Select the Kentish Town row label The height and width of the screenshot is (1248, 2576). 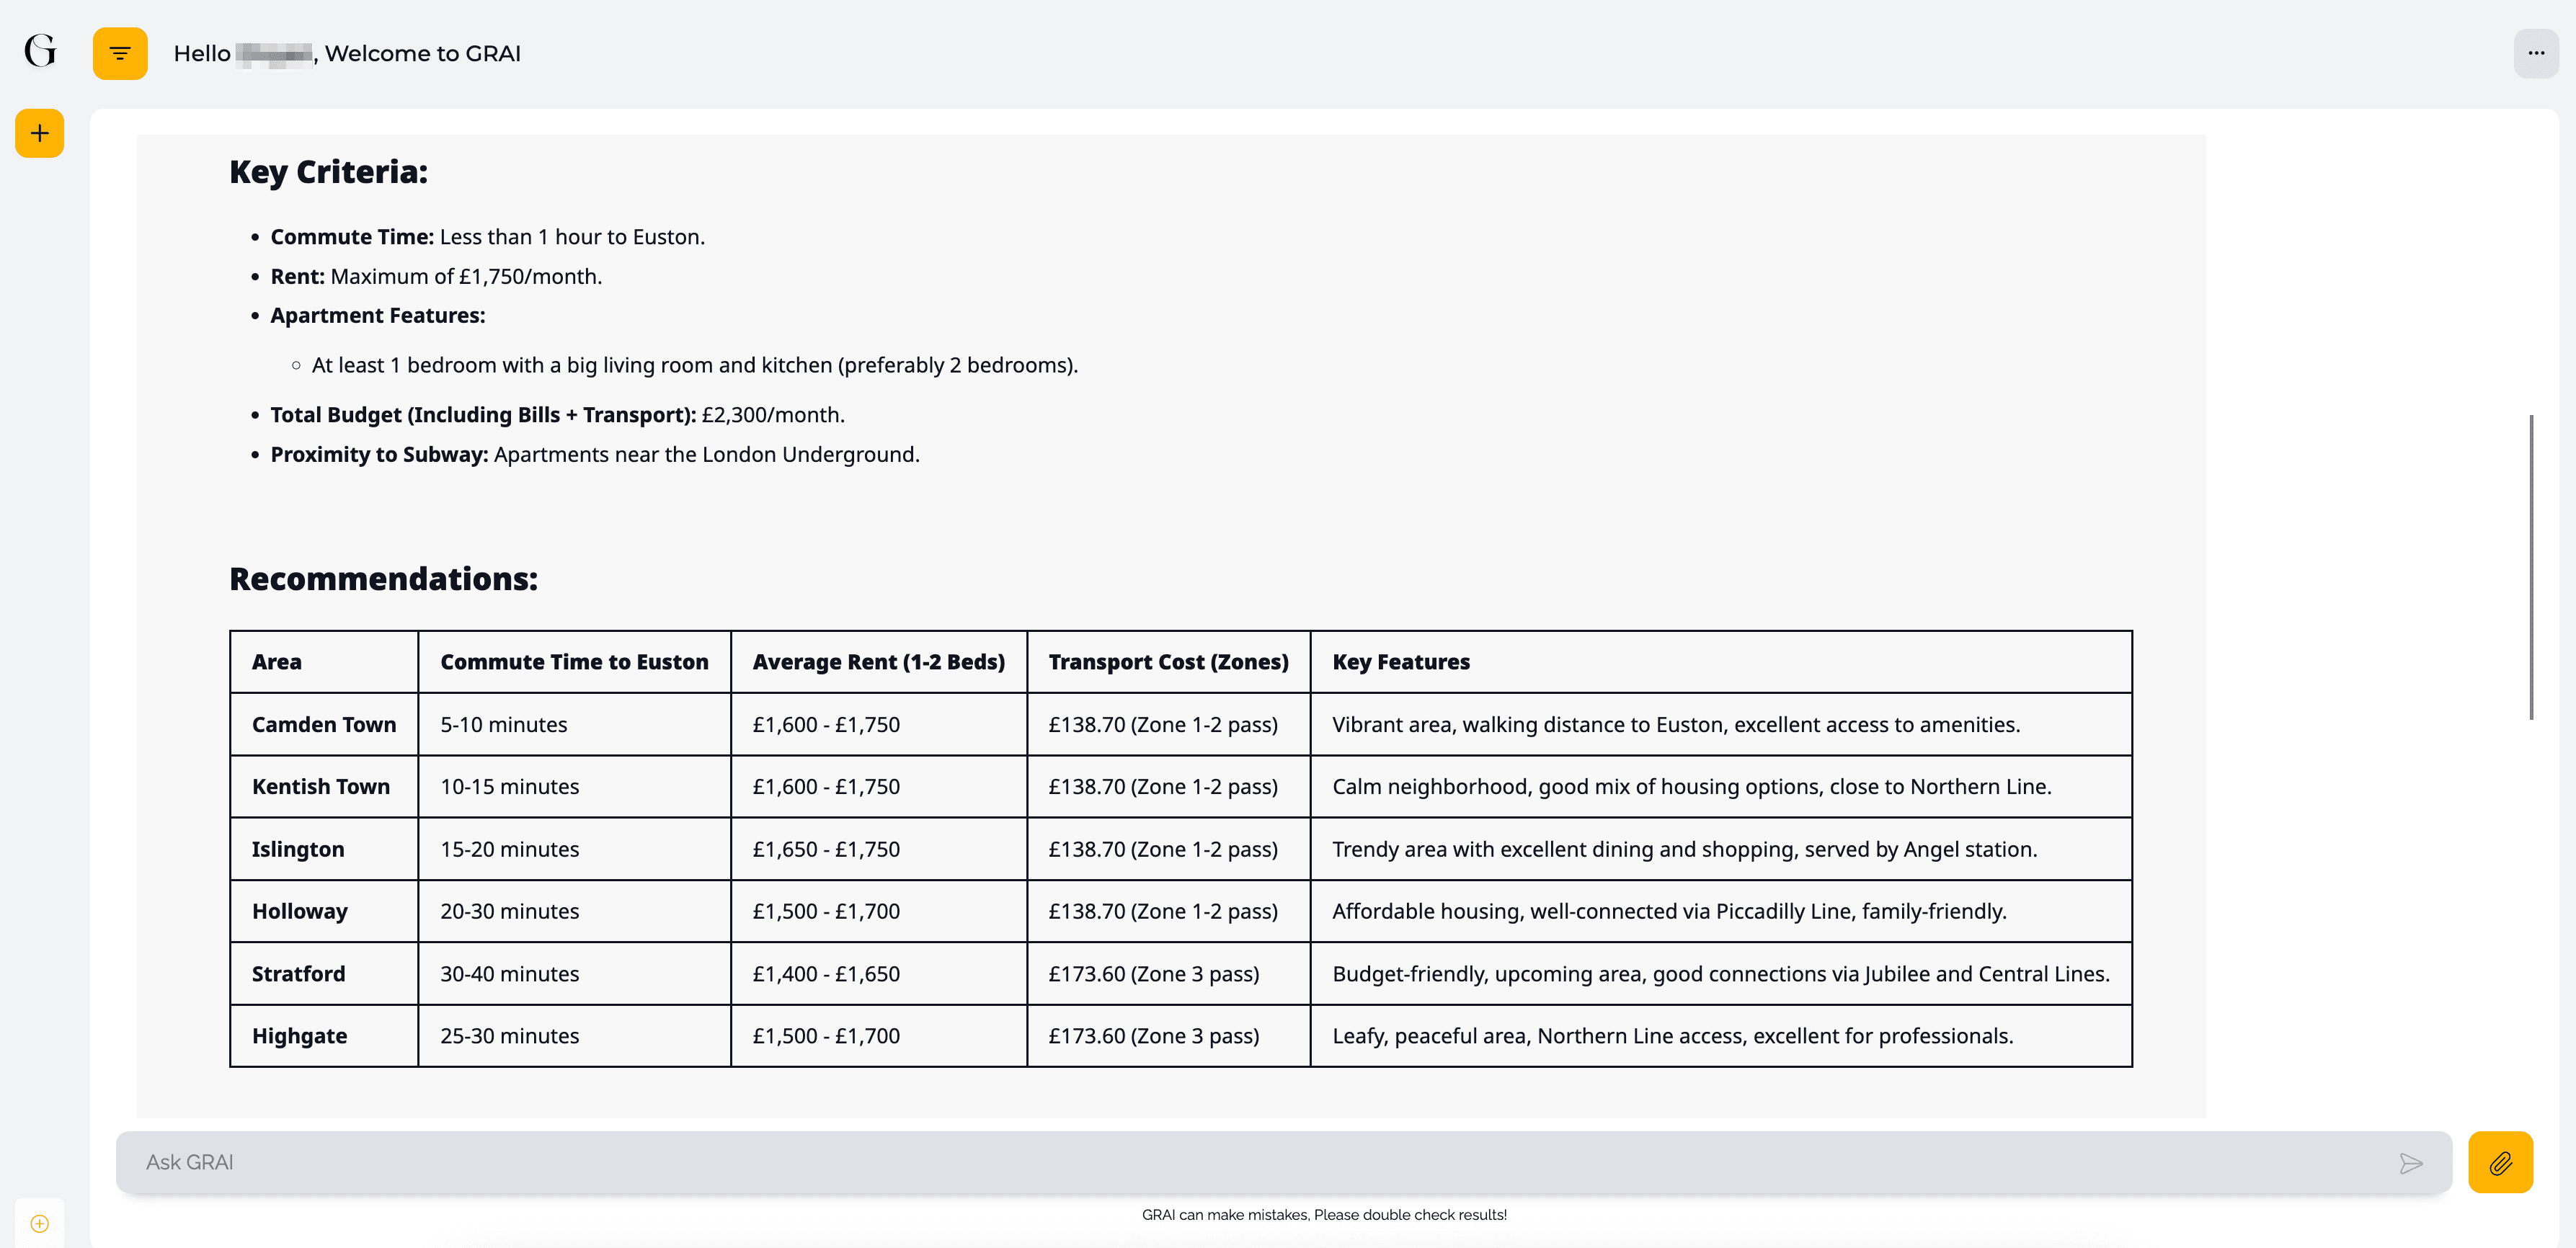click(321, 786)
